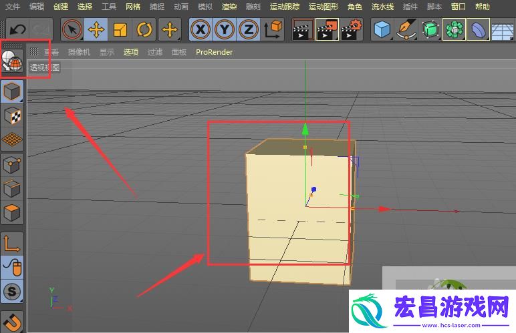516x333 pixels.
Task: Toggle the coordinate system cube icon
Action: coord(273,30)
